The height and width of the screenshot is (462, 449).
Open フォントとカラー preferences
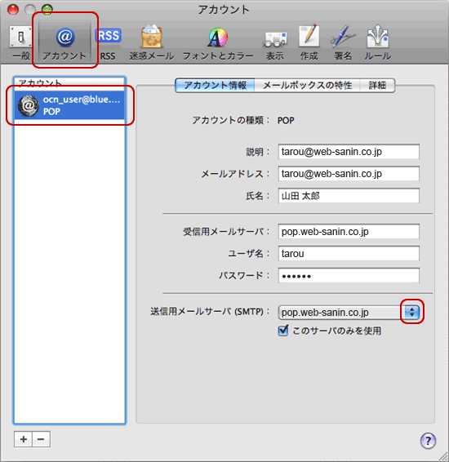[x=218, y=42]
